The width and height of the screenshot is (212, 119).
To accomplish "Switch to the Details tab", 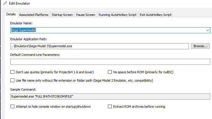I will coord(11,14).
